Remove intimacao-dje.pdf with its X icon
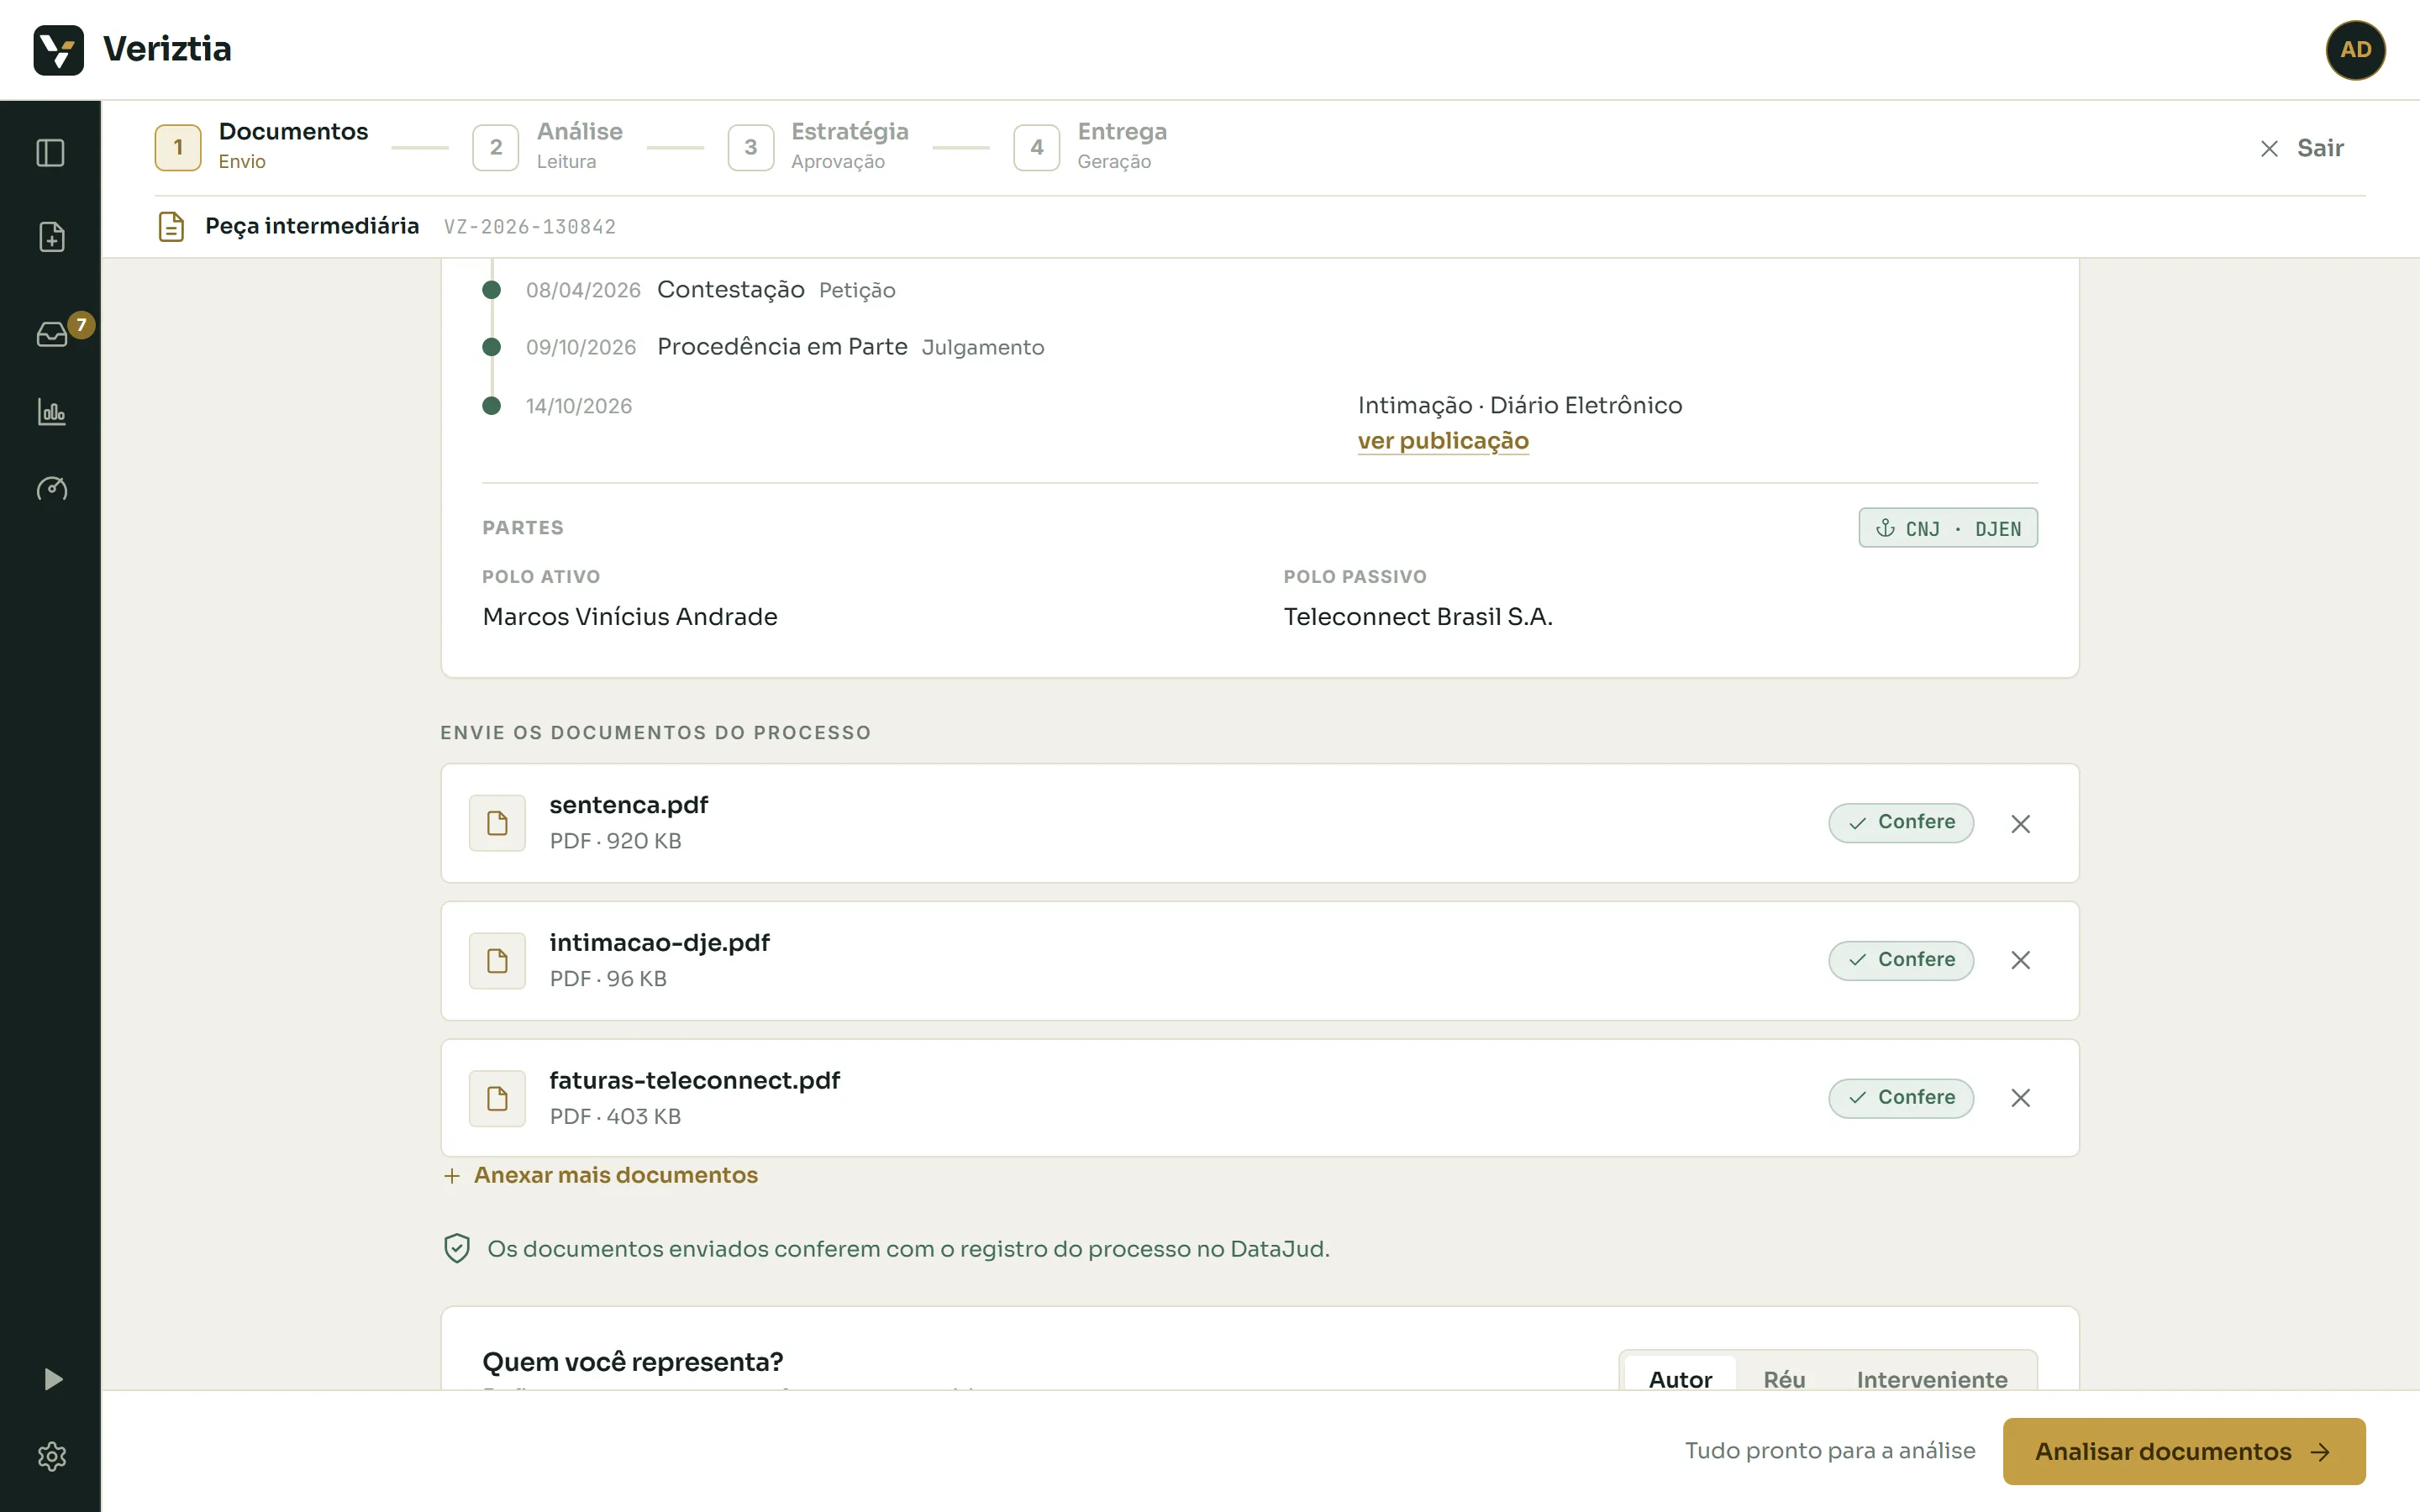Viewport: 2420px width, 1512px height. 2020,960
